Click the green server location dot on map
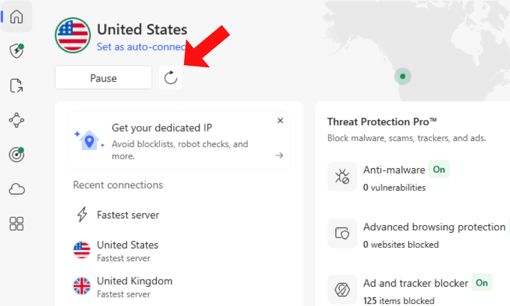 403,76
